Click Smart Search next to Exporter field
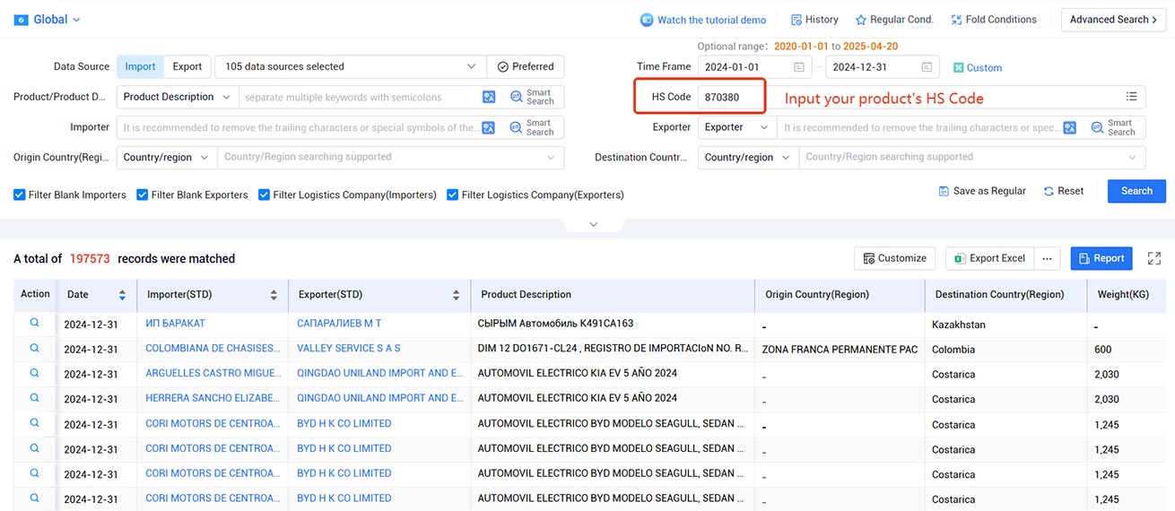Image resolution: width=1175 pixels, height=511 pixels. 1114,127
